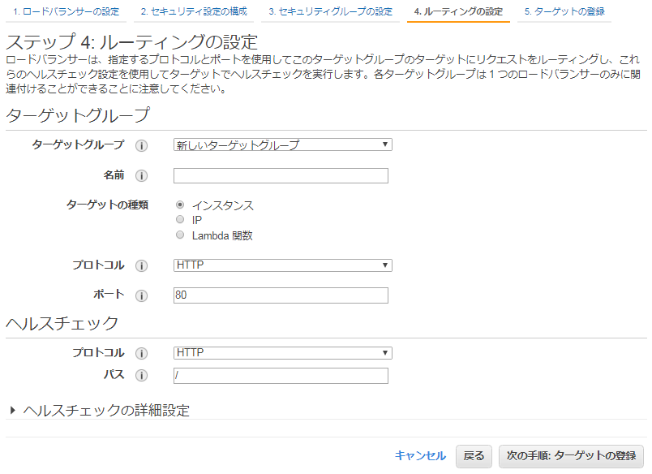Viewport: 652px width, 474px height.
Task: Open the 新しいターゲットグループ dropdown
Action: 283,145
